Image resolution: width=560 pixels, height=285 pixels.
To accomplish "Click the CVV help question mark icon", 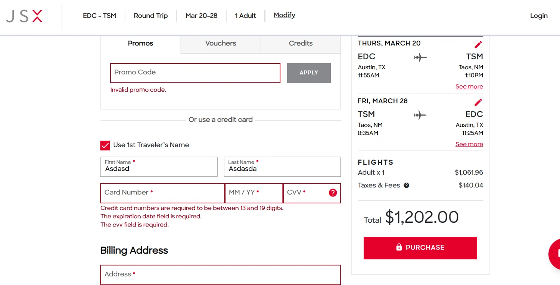I will click(x=333, y=193).
